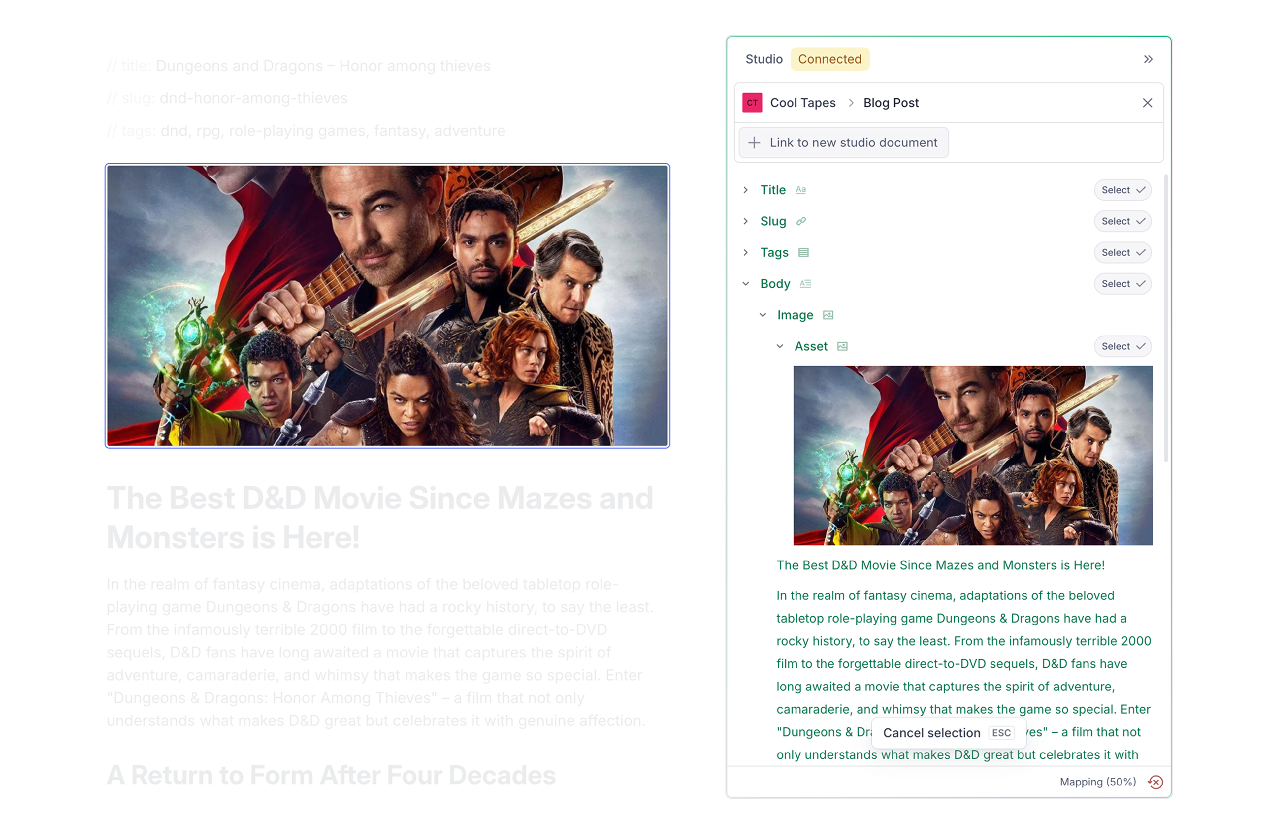Toggle Select for the Slug field

1122,221
